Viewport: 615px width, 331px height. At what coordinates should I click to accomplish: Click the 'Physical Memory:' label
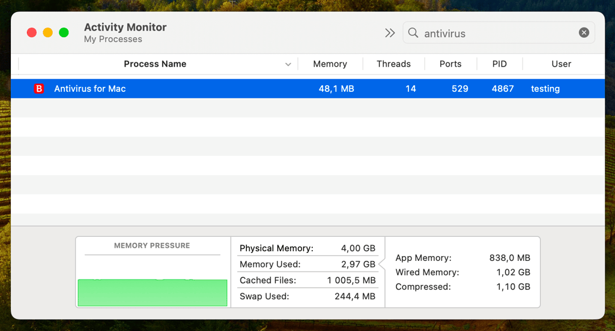click(276, 248)
